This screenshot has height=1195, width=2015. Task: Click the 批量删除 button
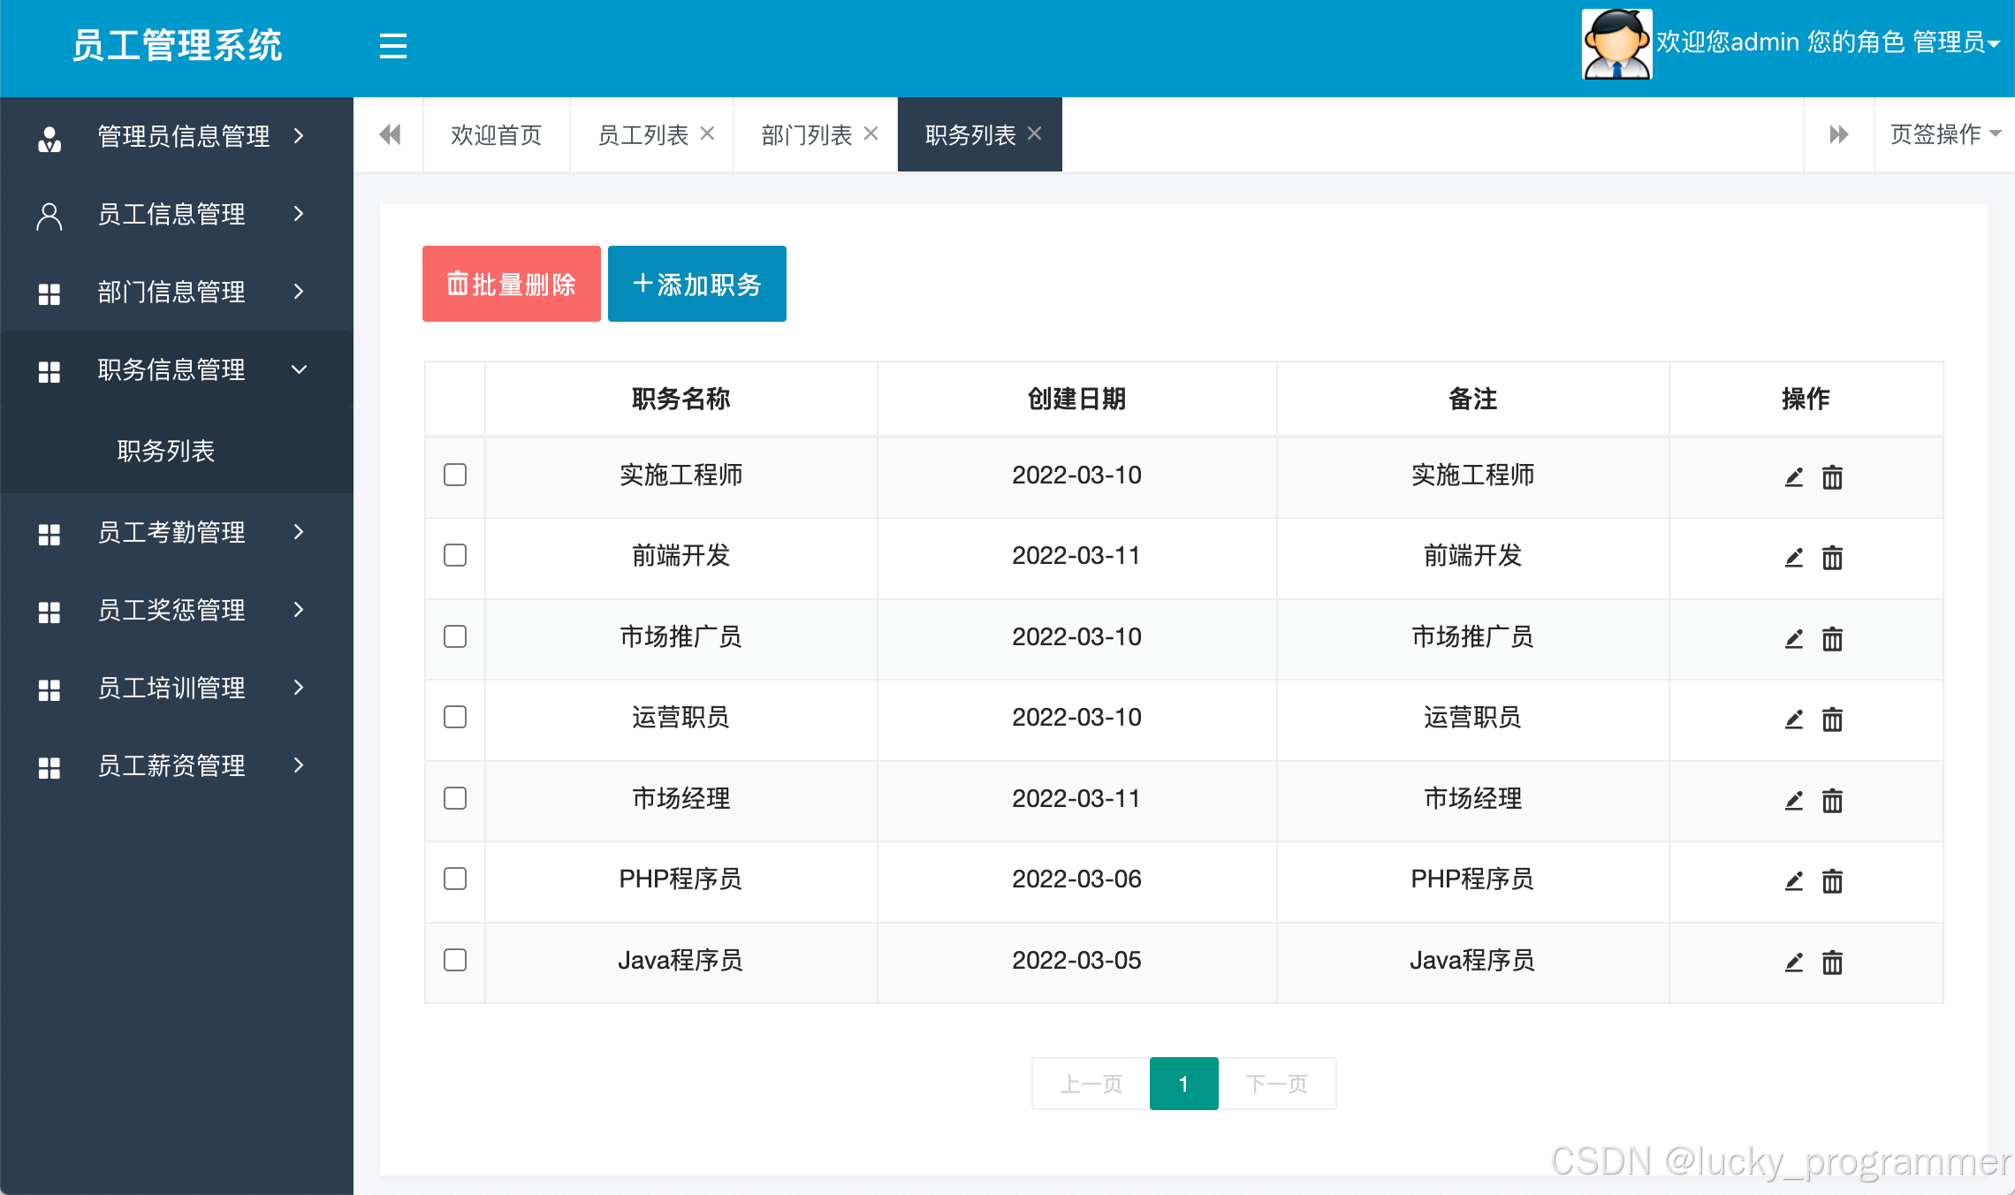point(511,284)
